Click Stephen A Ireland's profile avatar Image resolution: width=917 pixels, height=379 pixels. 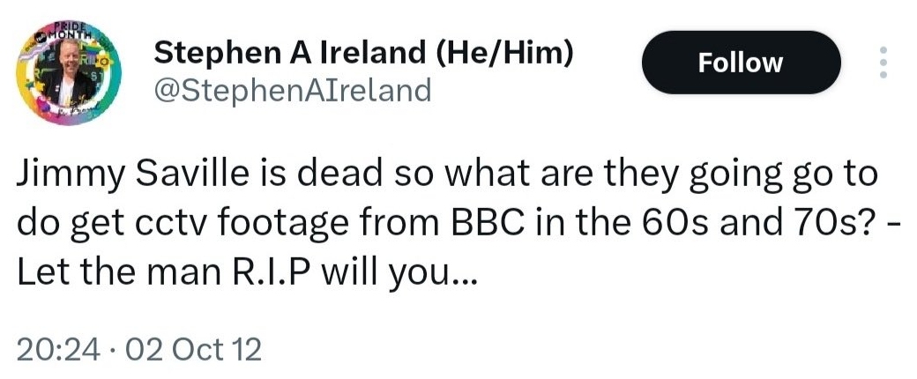(x=69, y=71)
